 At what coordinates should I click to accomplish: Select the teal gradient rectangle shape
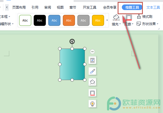(72, 64)
